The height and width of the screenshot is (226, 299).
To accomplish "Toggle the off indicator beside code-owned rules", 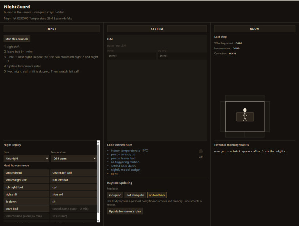I will point(201,151).
